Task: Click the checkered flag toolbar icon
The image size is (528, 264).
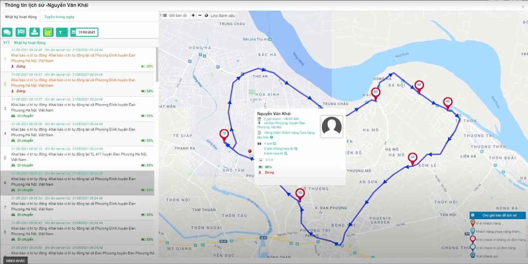Action: [21, 32]
